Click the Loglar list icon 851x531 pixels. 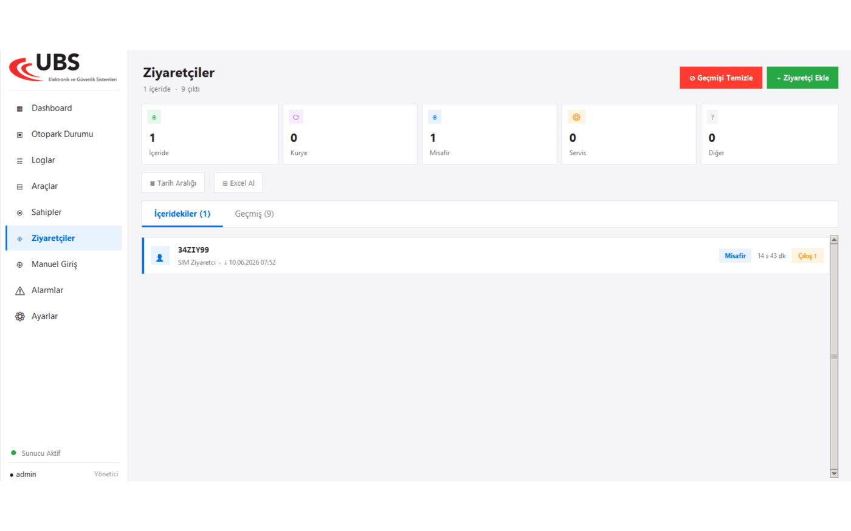19,161
